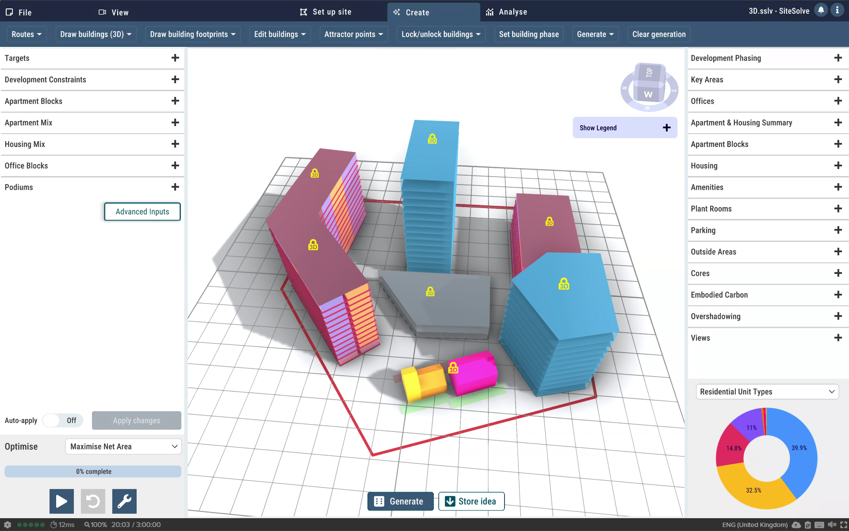The image size is (849, 531).
Task: Click the notification bell icon
Action: [821, 10]
